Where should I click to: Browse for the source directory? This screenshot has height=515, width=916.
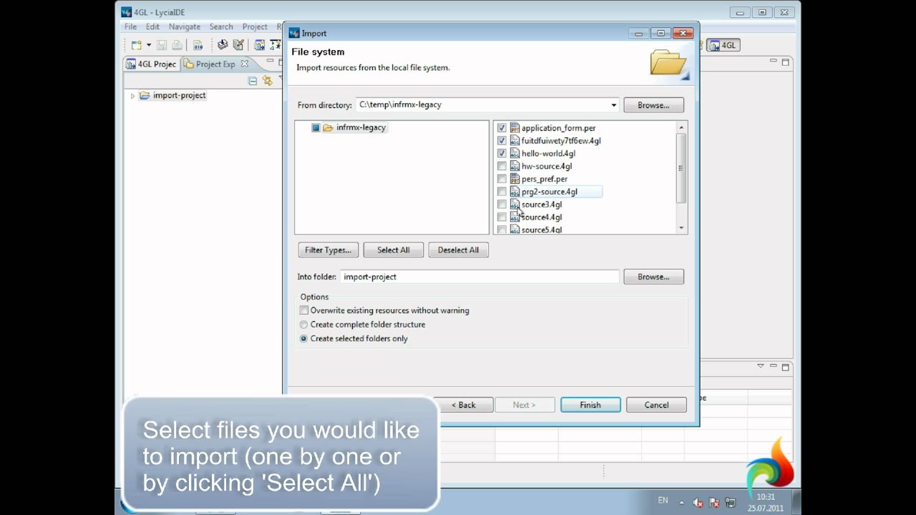point(653,105)
